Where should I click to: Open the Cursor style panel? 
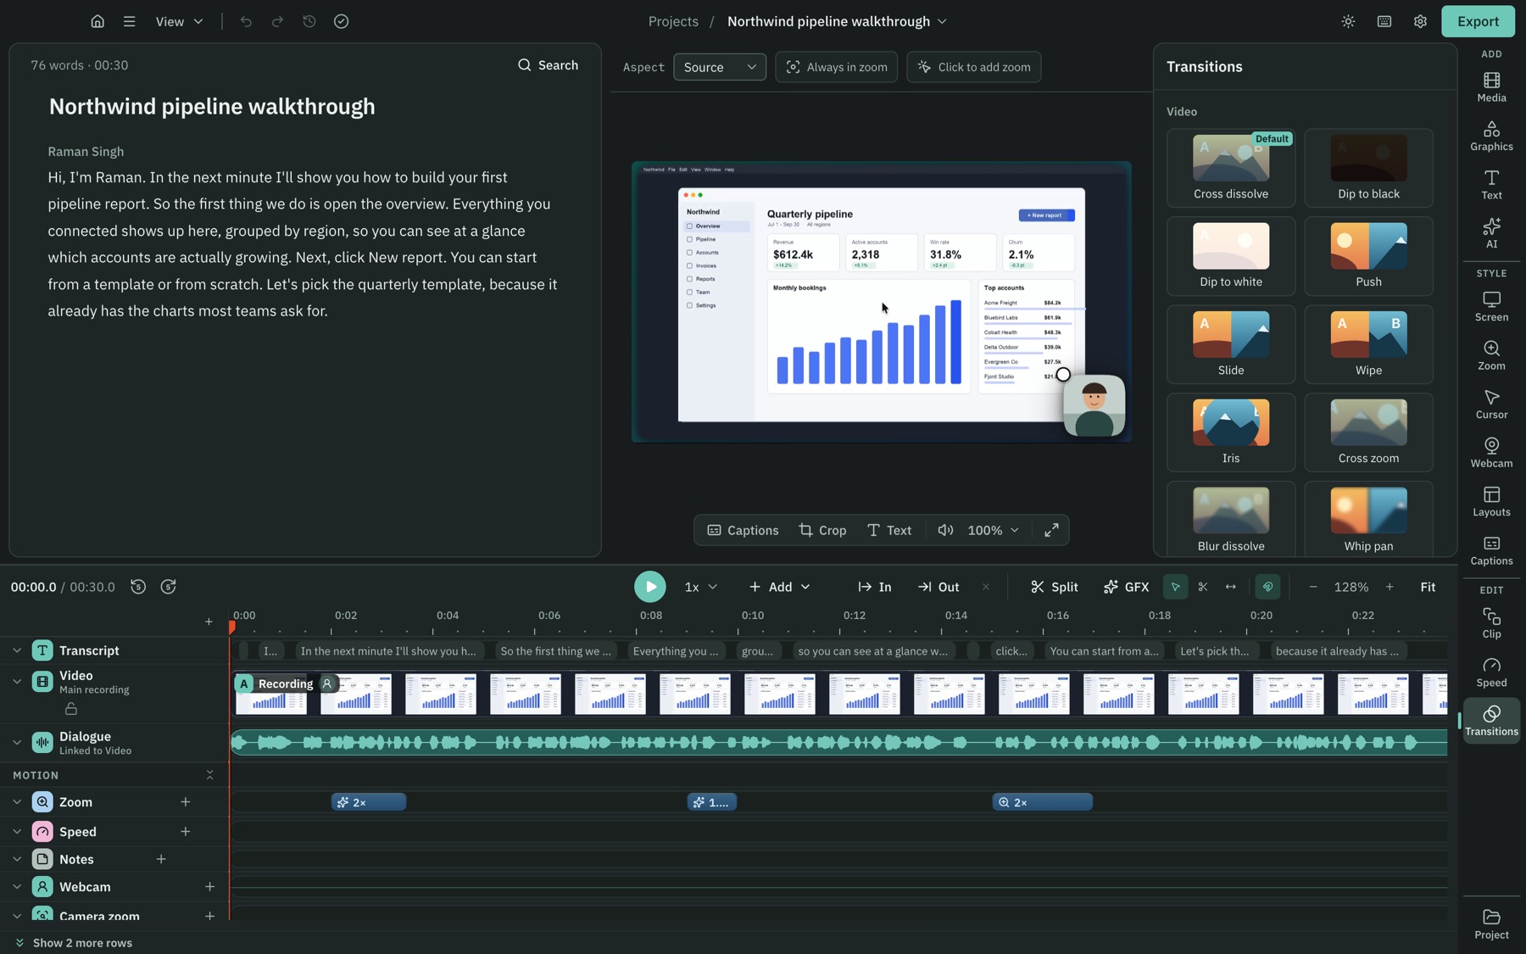1491,404
